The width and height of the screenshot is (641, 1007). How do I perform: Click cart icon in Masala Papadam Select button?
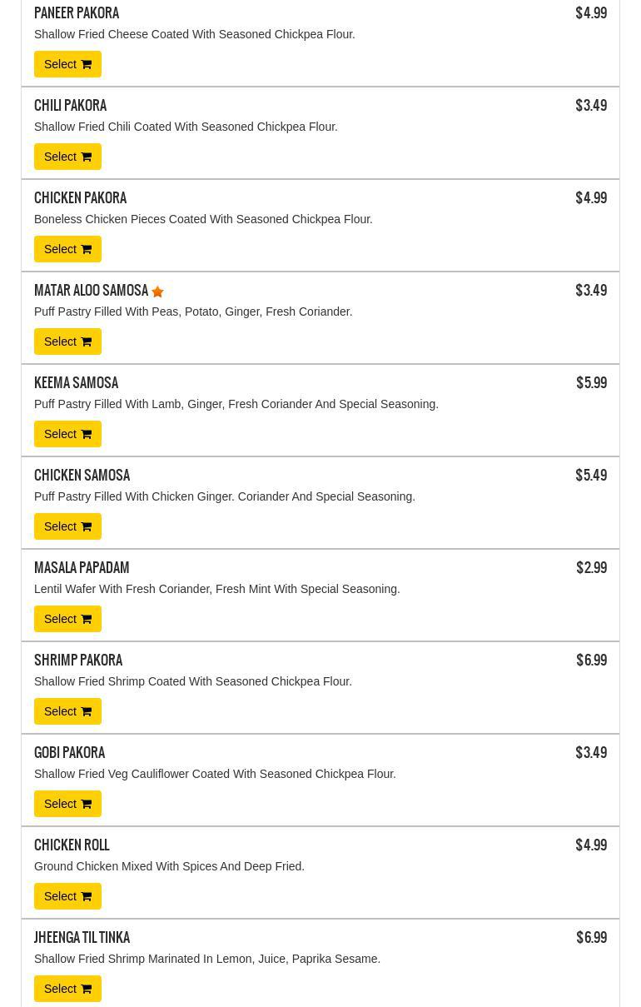[86, 619]
